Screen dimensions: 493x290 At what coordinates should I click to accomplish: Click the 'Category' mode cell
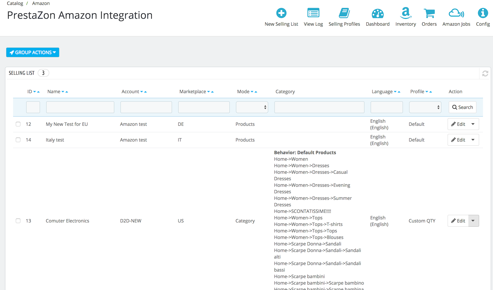[x=245, y=221]
